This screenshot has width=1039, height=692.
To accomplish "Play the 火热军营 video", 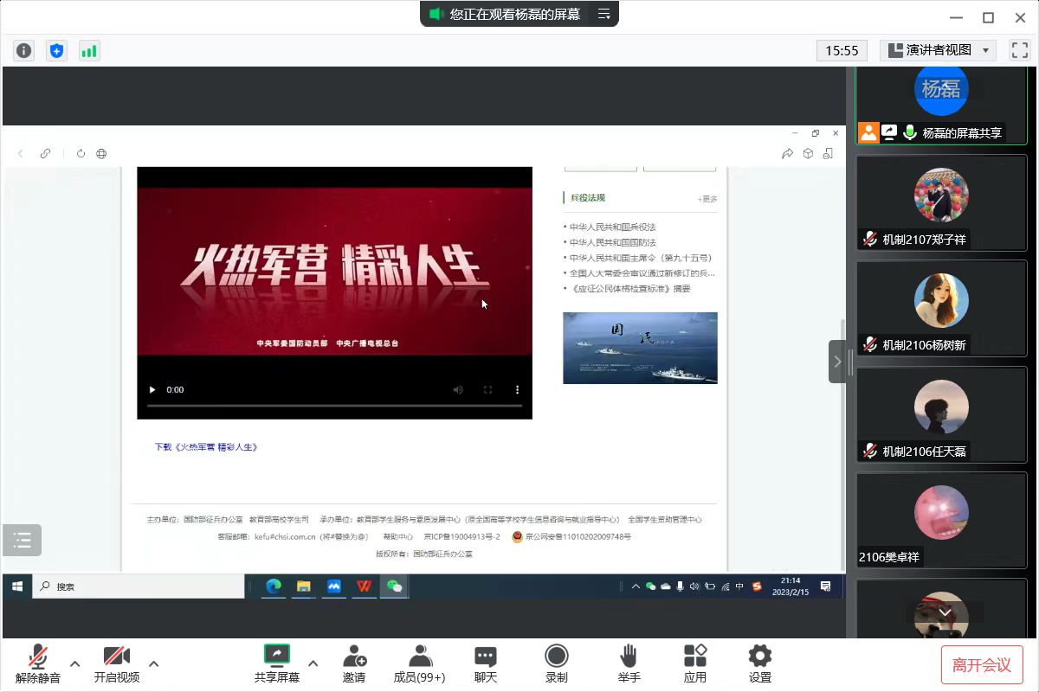I will coord(153,390).
